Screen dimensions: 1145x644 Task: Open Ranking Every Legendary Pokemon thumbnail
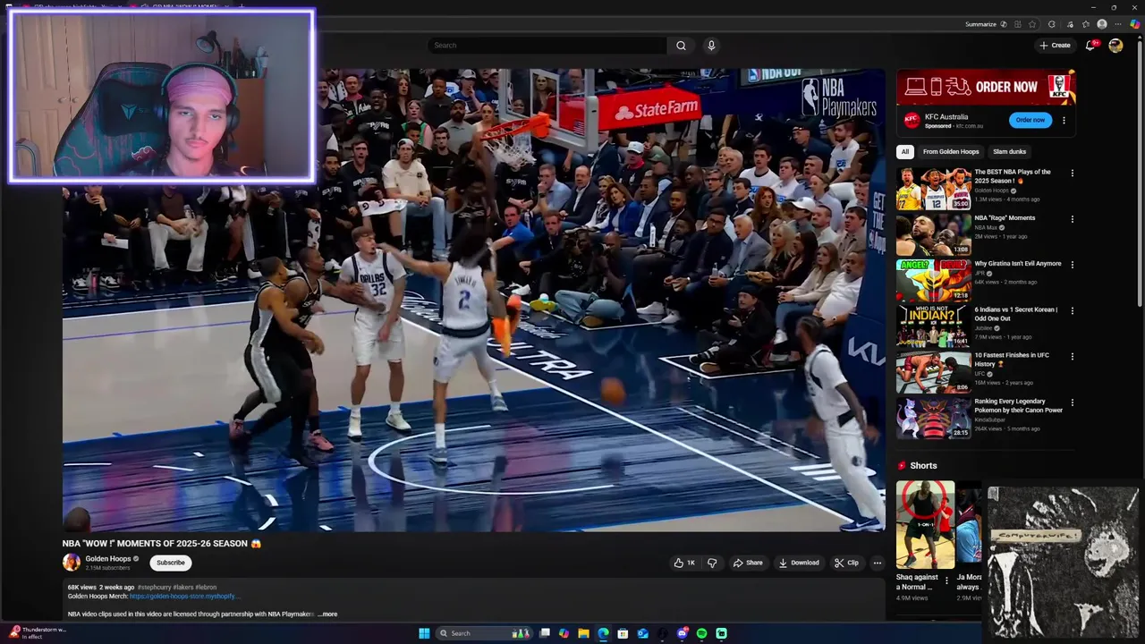(x=934, y=418)
